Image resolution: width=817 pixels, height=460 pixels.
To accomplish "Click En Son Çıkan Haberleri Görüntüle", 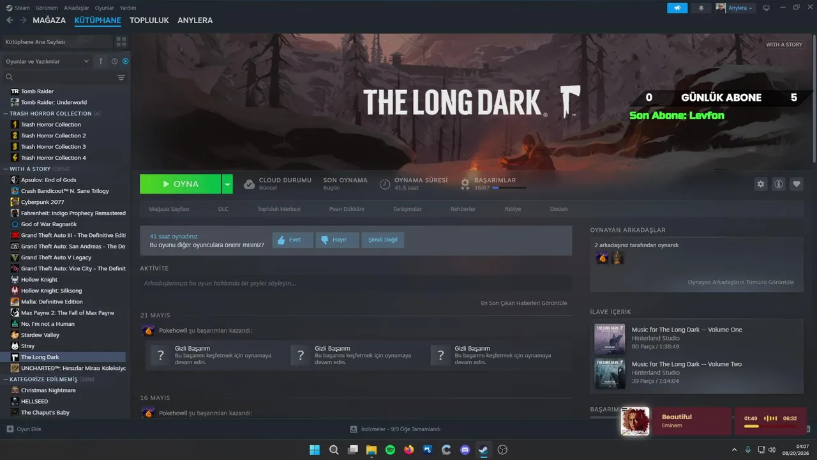I will 524,303.
